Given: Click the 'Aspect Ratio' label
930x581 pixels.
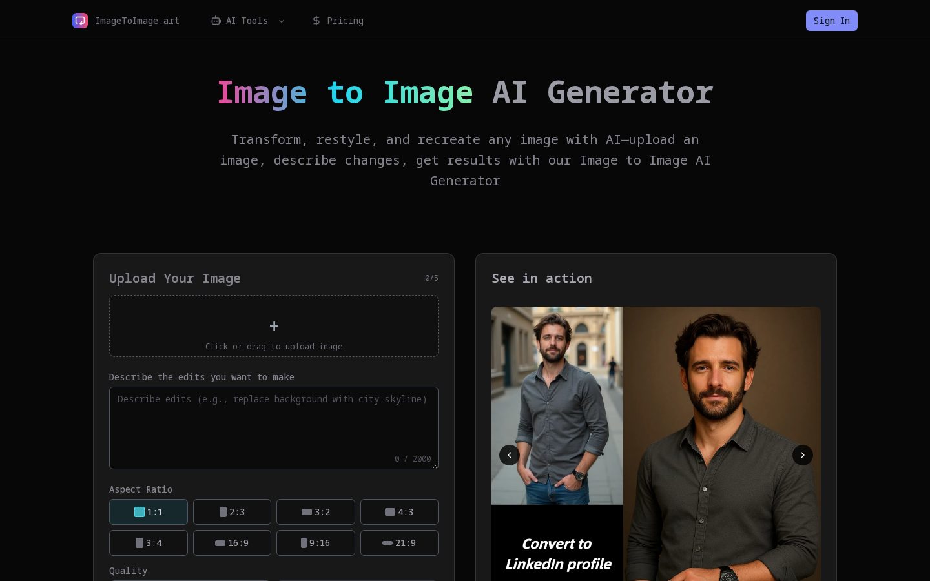Looking at the screenshot, I should click(141, 489).
